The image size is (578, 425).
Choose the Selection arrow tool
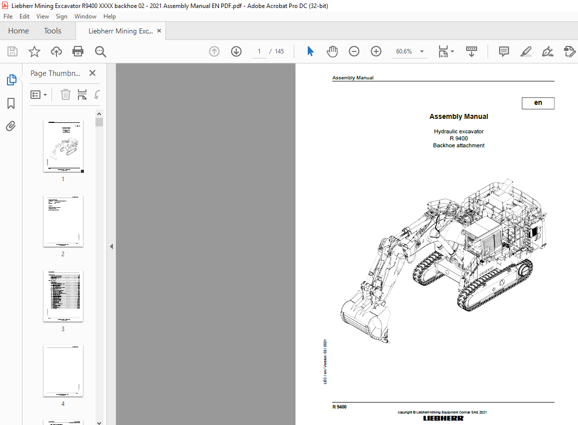coord(310,51)
